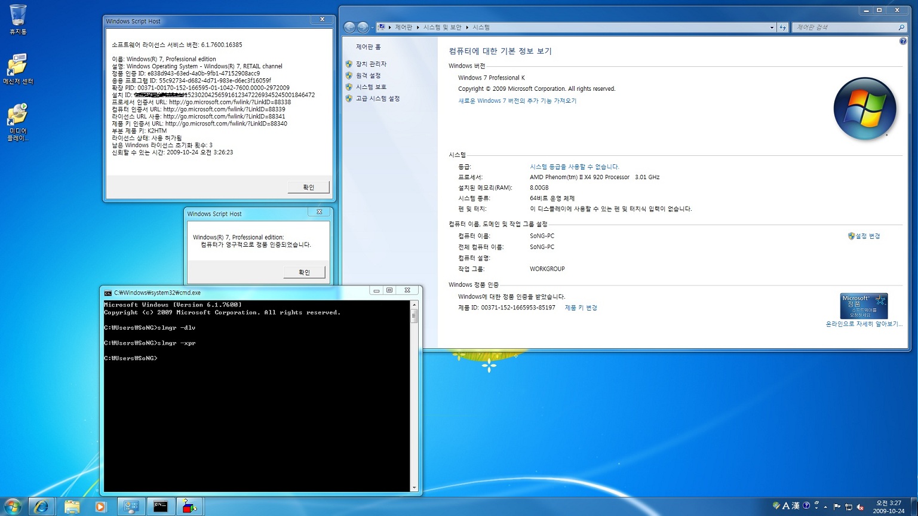Switch to the cmd.exe taskbar button

point(161,506)
